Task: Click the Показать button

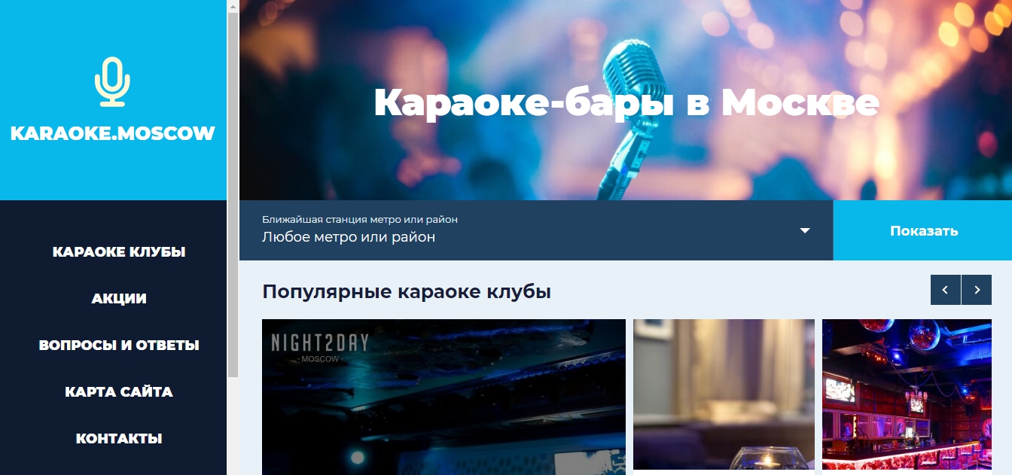Action: pos(923,230)
